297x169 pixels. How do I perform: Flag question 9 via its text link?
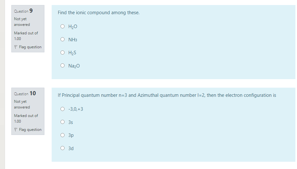(30, 47)
